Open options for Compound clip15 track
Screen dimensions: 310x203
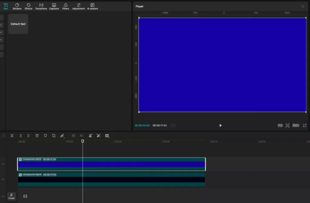[3, 164]
